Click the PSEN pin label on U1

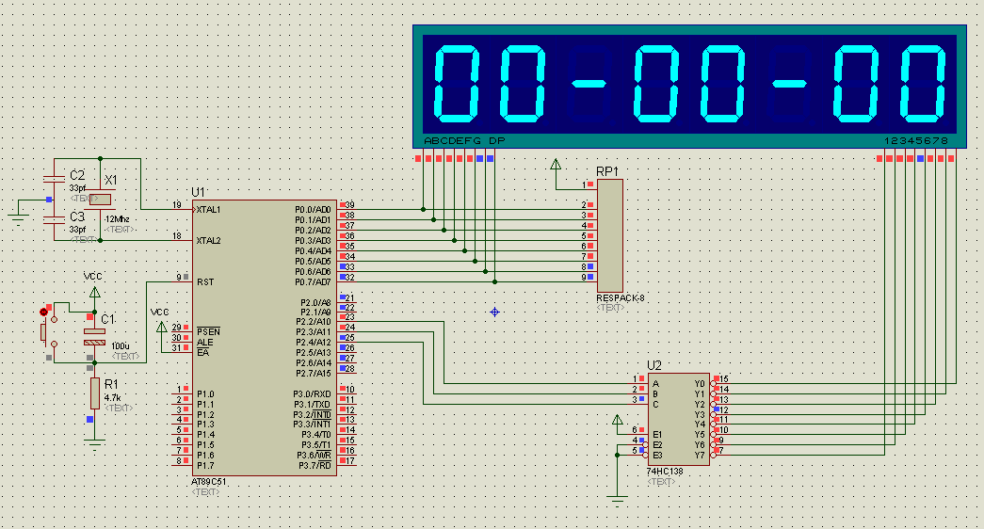coord(208,332)
